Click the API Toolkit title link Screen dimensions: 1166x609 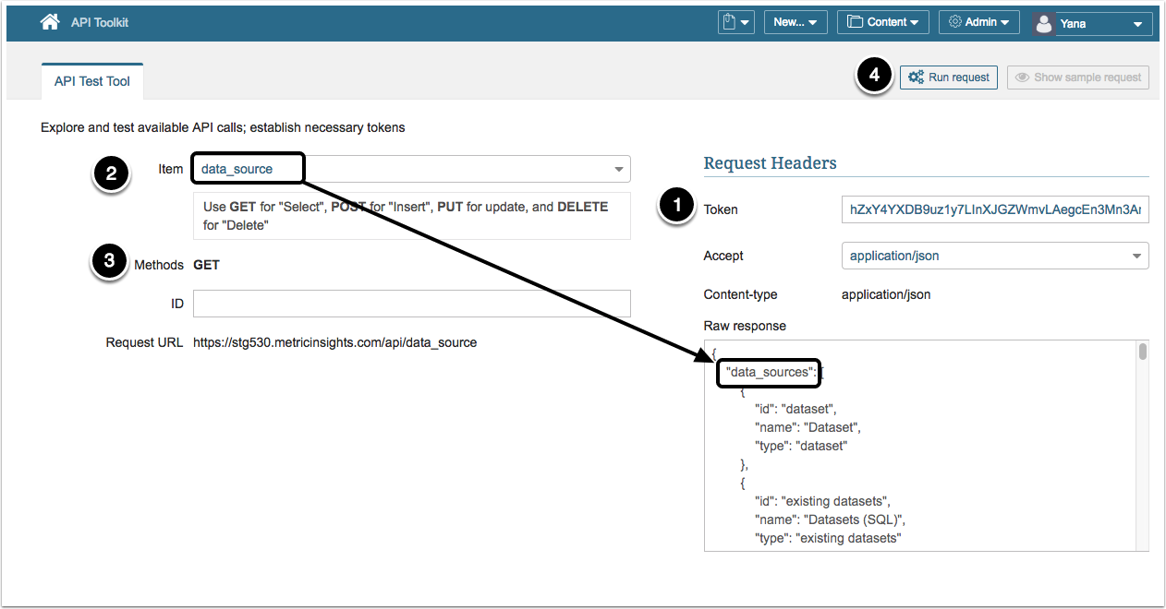(100, 22)
